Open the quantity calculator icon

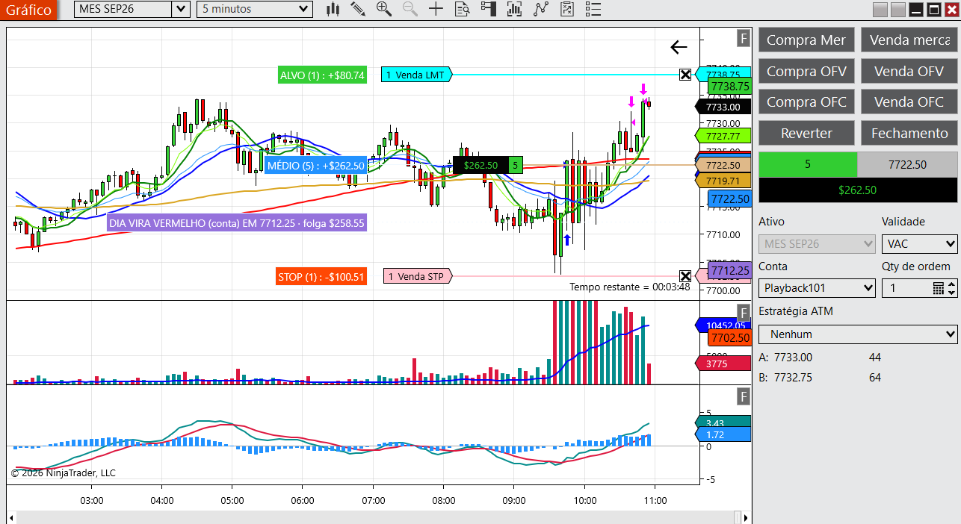(939, 287)
